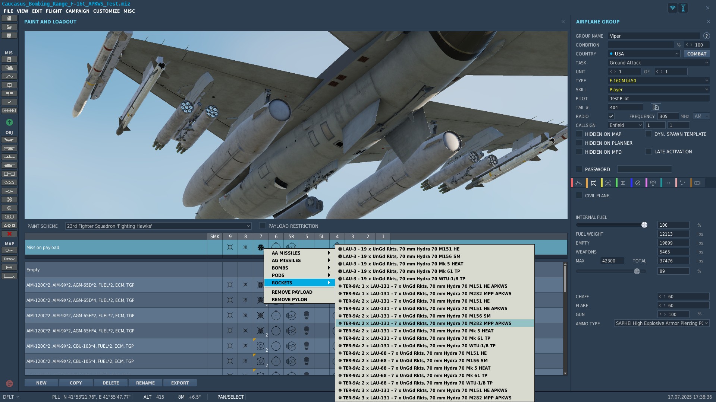The image size is (716, 402).
Task: Open the weather cloud settings icon
Action: click(x=9, y=68)
